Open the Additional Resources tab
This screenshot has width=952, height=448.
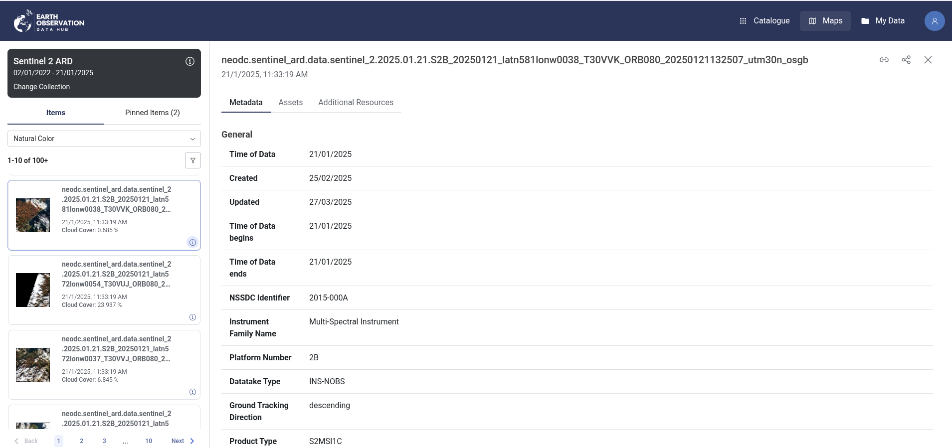[x=356, y=103]
